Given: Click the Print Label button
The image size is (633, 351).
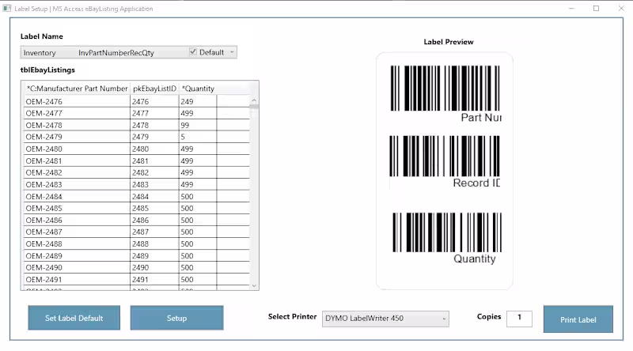Looking at the screenshot, I should click(x=578, y=319).
